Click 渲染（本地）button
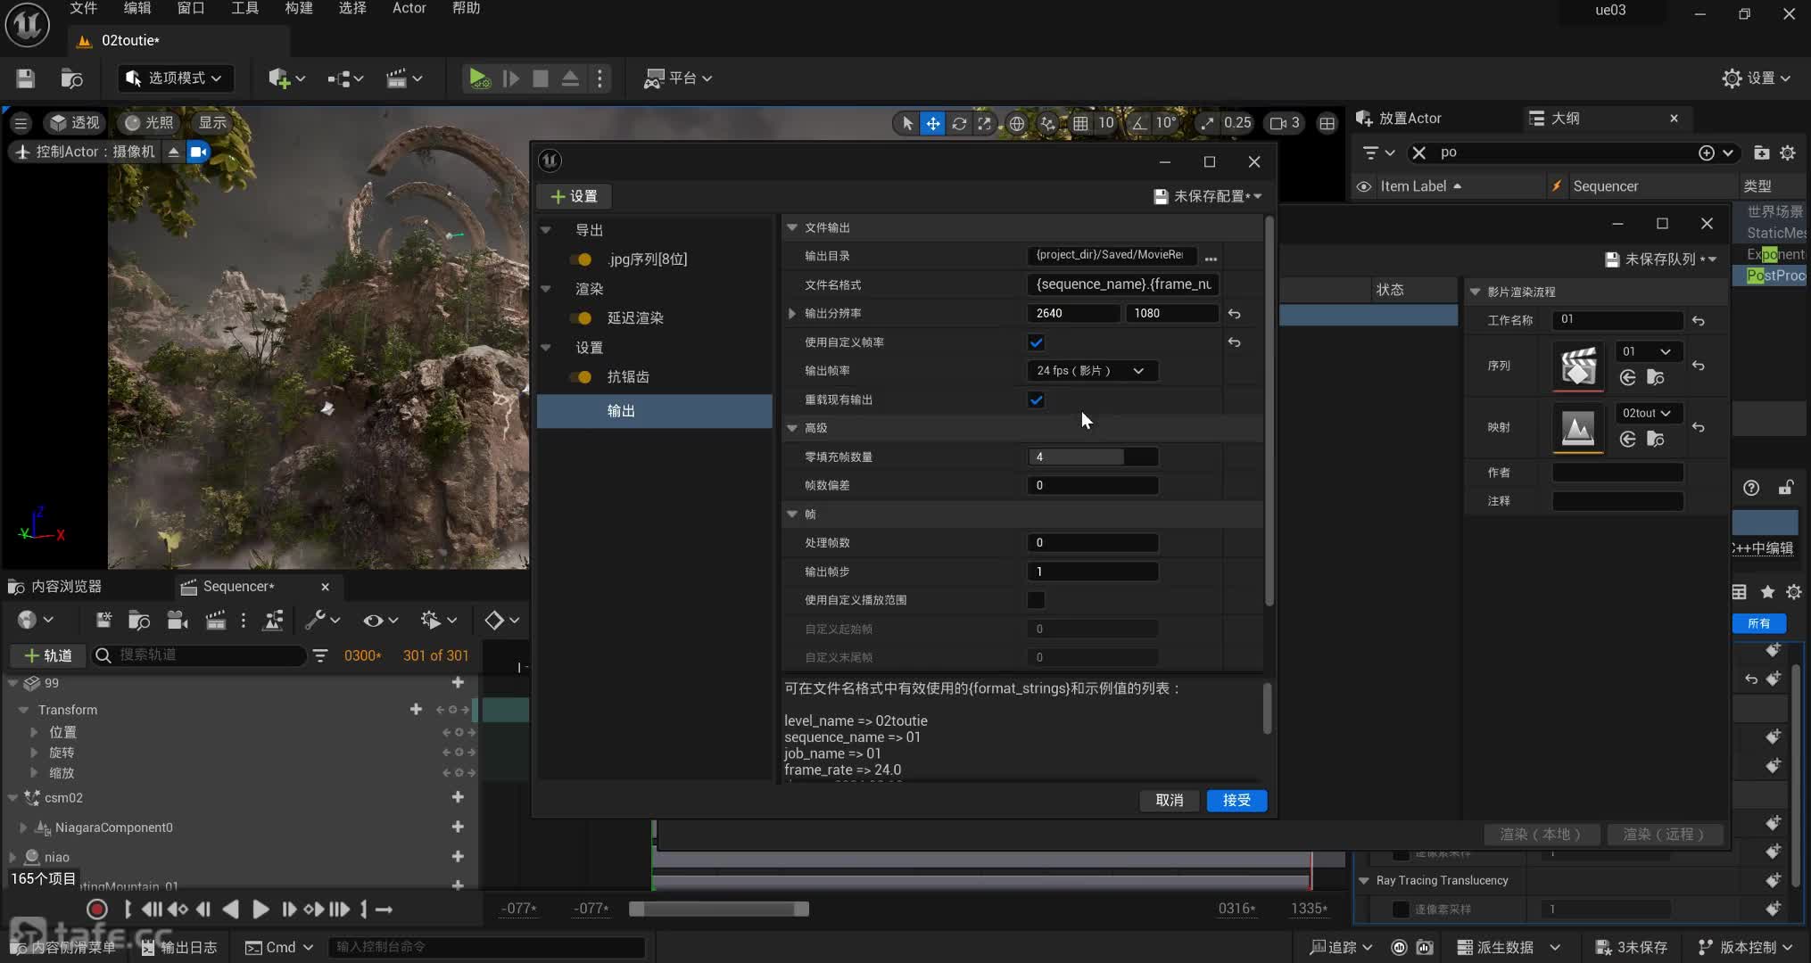1811x963 pixels. click(x=1540, y=835)
